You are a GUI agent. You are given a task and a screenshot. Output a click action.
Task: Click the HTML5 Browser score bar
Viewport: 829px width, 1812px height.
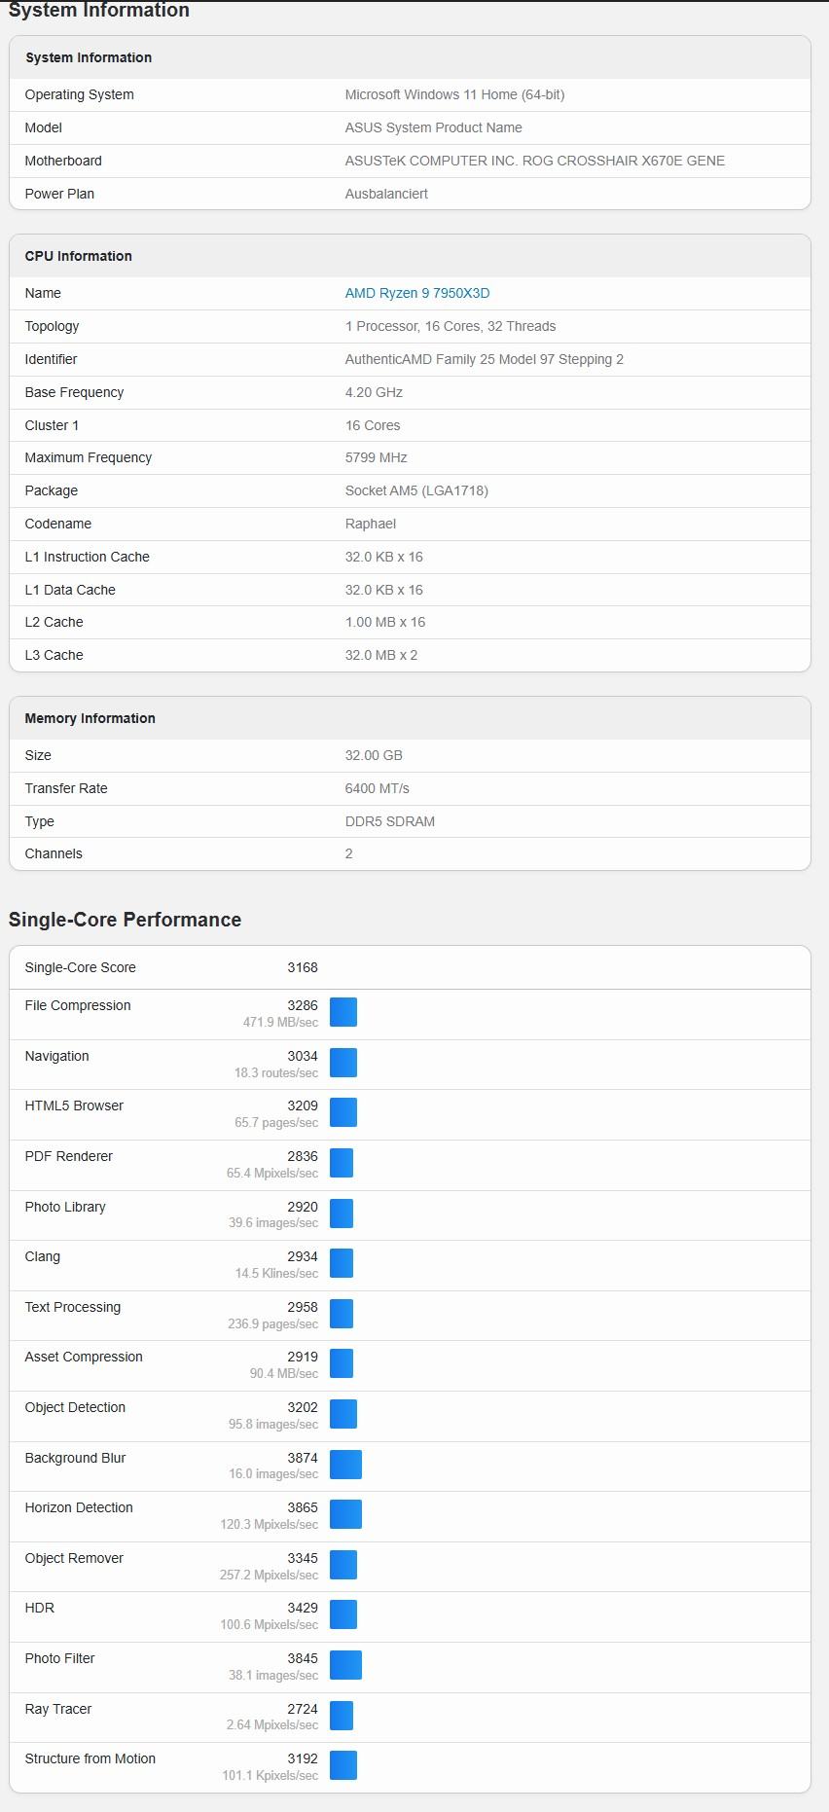343,1112
